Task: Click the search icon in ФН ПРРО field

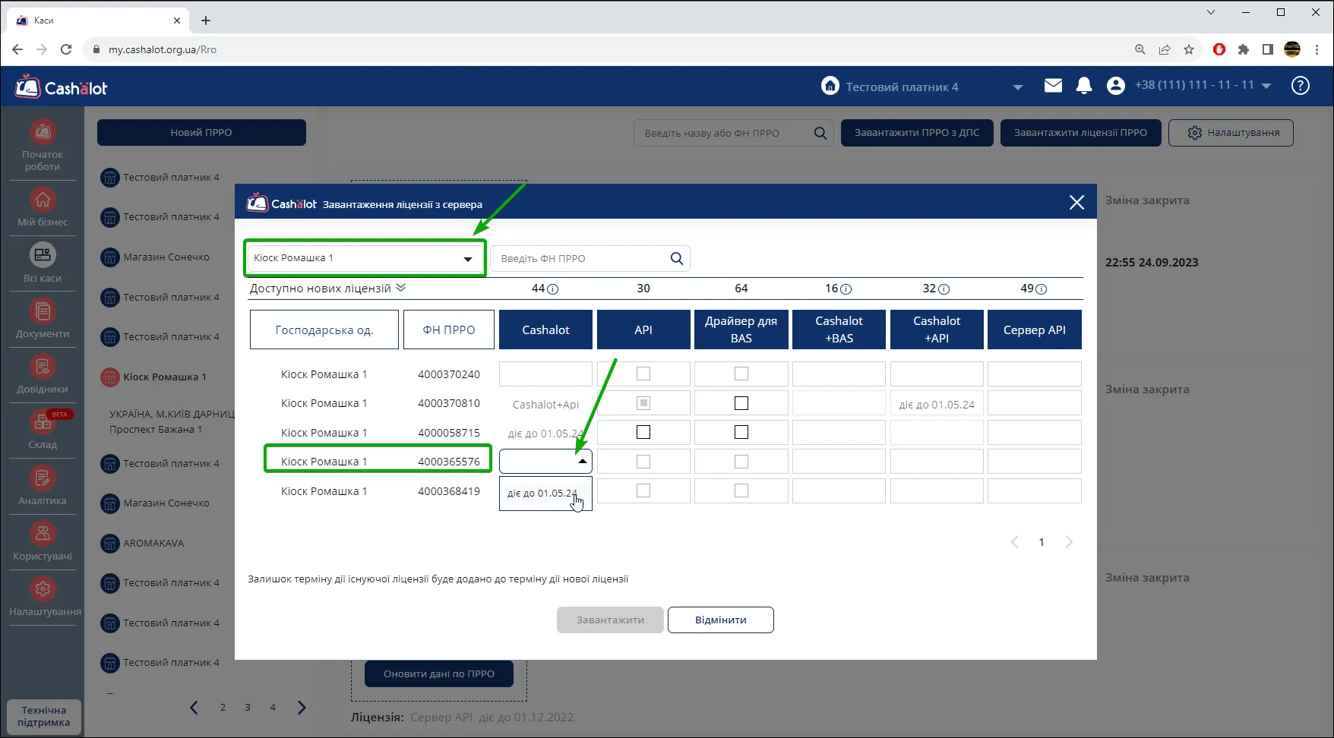Action: (677, 258)
